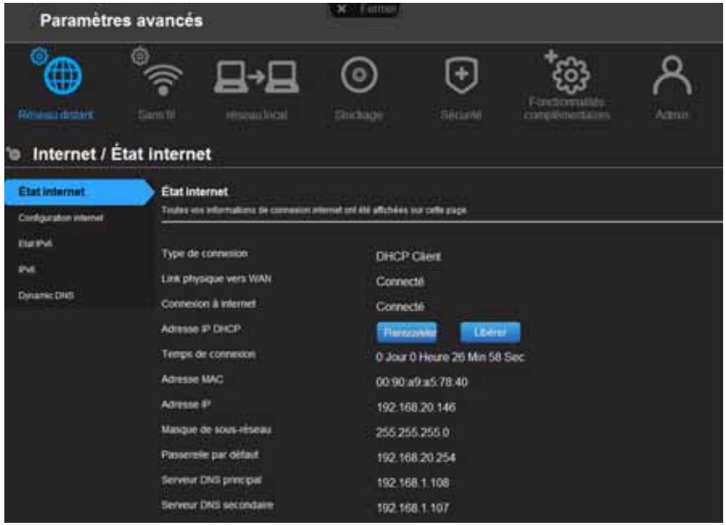Click the Connecté value for Link physique vers WAN
This screenshot has width=726, height=525.
point(400,281)
